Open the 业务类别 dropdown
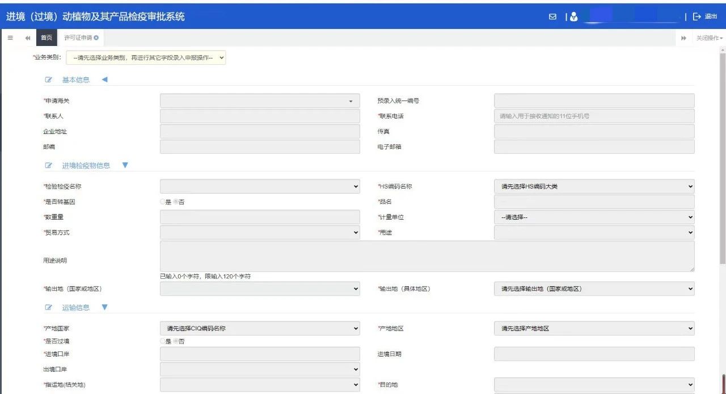The image size is (726, 394). (x=146, y=57)
